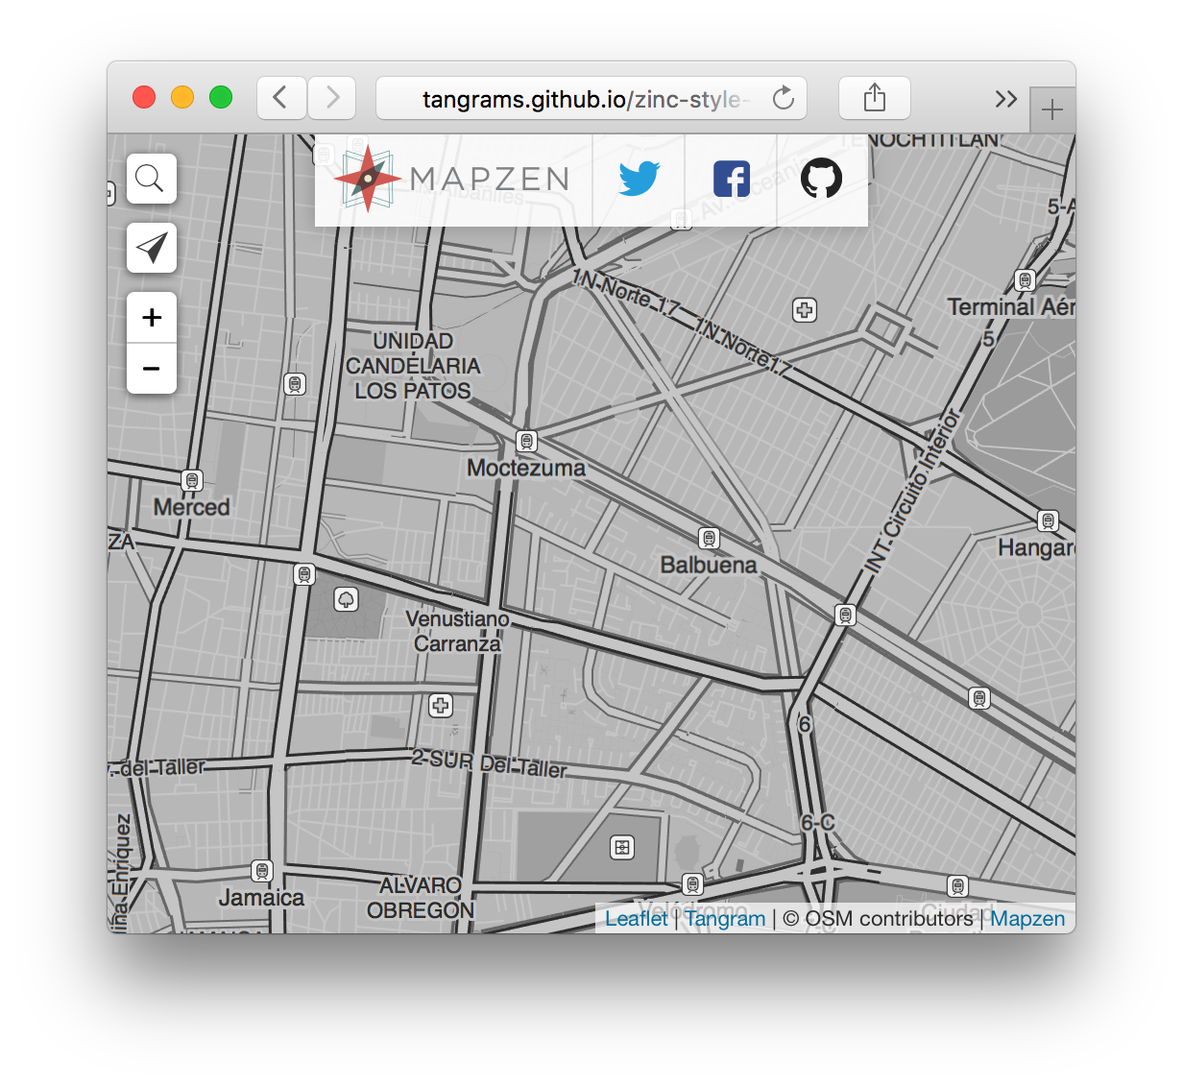This screenshot has height=1087, width=1183.
Task: Click the Balbuena map label
Action: 709,565
